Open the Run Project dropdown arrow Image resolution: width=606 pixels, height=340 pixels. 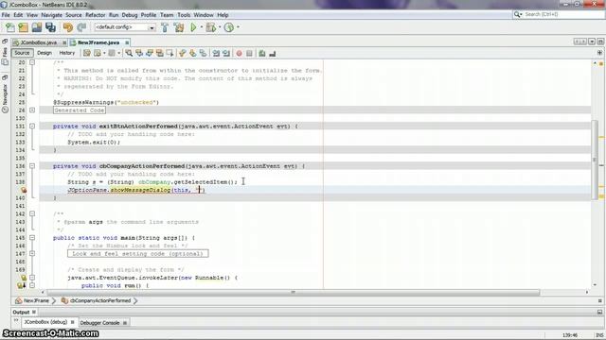coord(202,27)
